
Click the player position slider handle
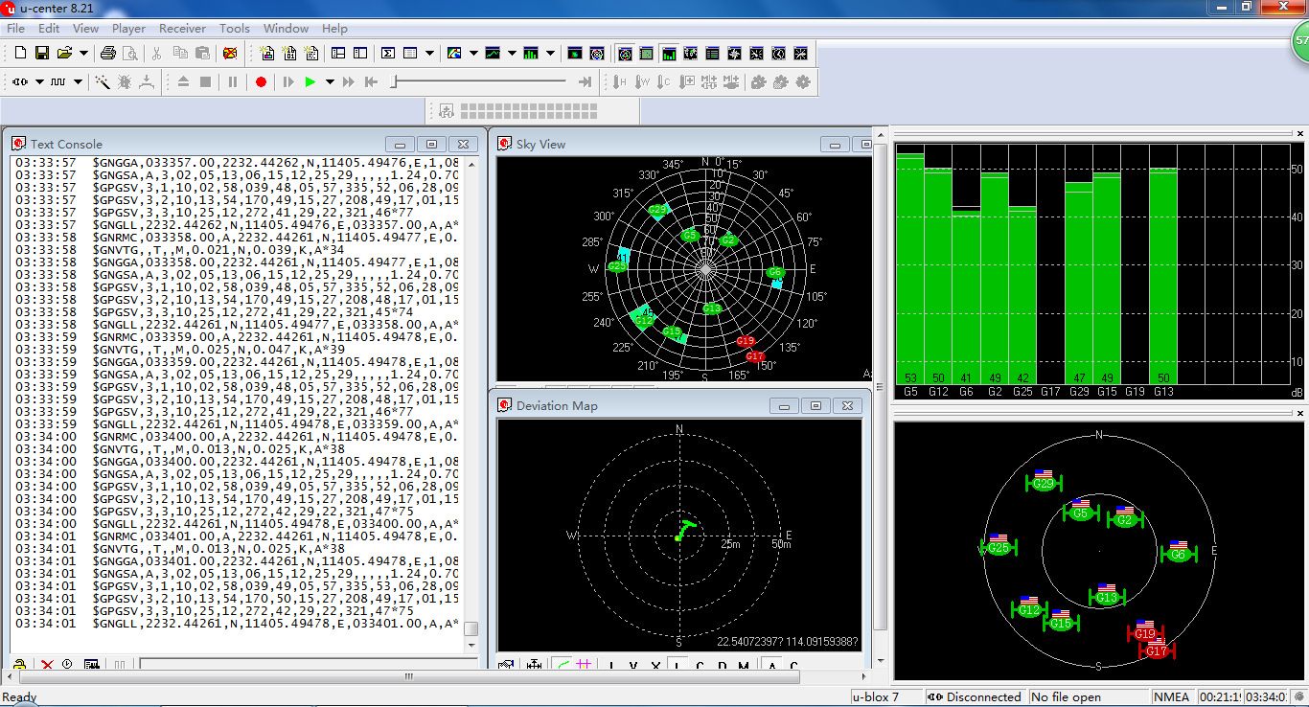tap(394, 82)
